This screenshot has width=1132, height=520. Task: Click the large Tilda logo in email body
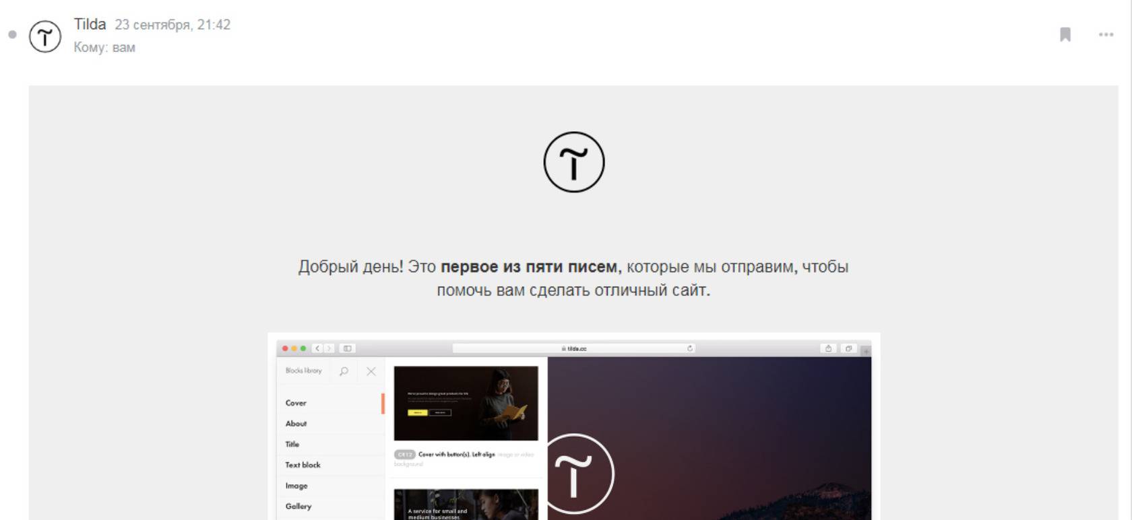[x=574, y=162]
